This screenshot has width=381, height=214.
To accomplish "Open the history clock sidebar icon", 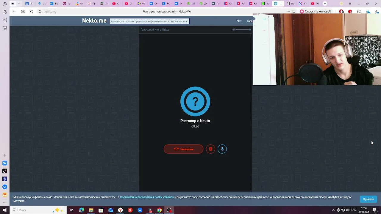I will pyautogui.click(x=5, y=4).
